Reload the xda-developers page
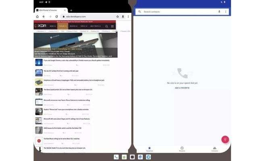Image resolution: width=258 pixels, height=161 pixels. pos(56,17)
